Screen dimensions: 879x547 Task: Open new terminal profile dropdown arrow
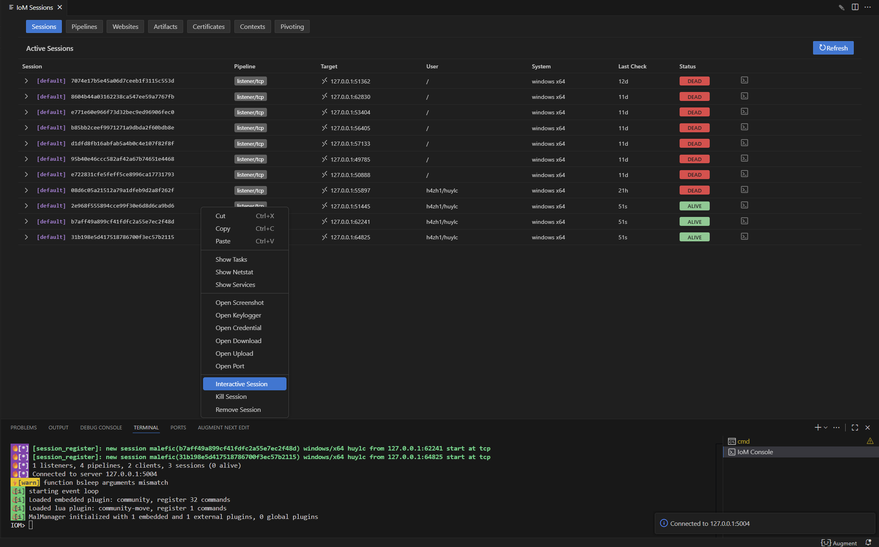pyautogui.click(x=826, y=427)
